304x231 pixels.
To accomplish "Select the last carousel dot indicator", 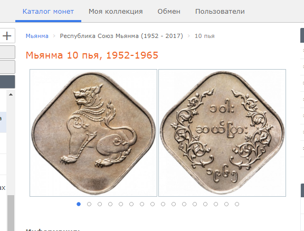I will tap(237, 204).
